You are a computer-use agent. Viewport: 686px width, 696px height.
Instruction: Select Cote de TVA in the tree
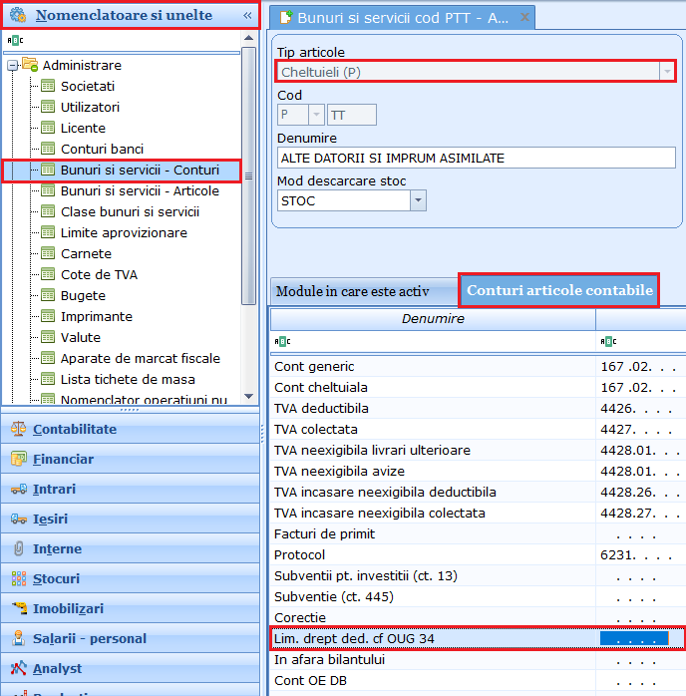99,274
